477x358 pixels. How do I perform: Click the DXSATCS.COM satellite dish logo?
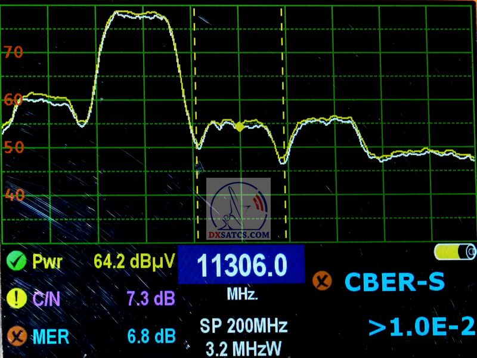[x=239, y=210]
